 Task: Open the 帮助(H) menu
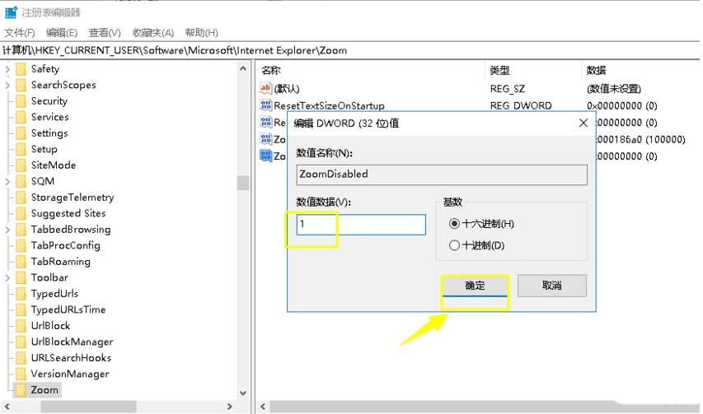coord(201,33)
